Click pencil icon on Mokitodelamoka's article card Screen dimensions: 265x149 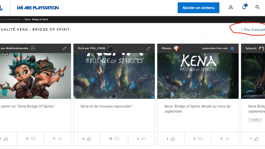[65, 48]
